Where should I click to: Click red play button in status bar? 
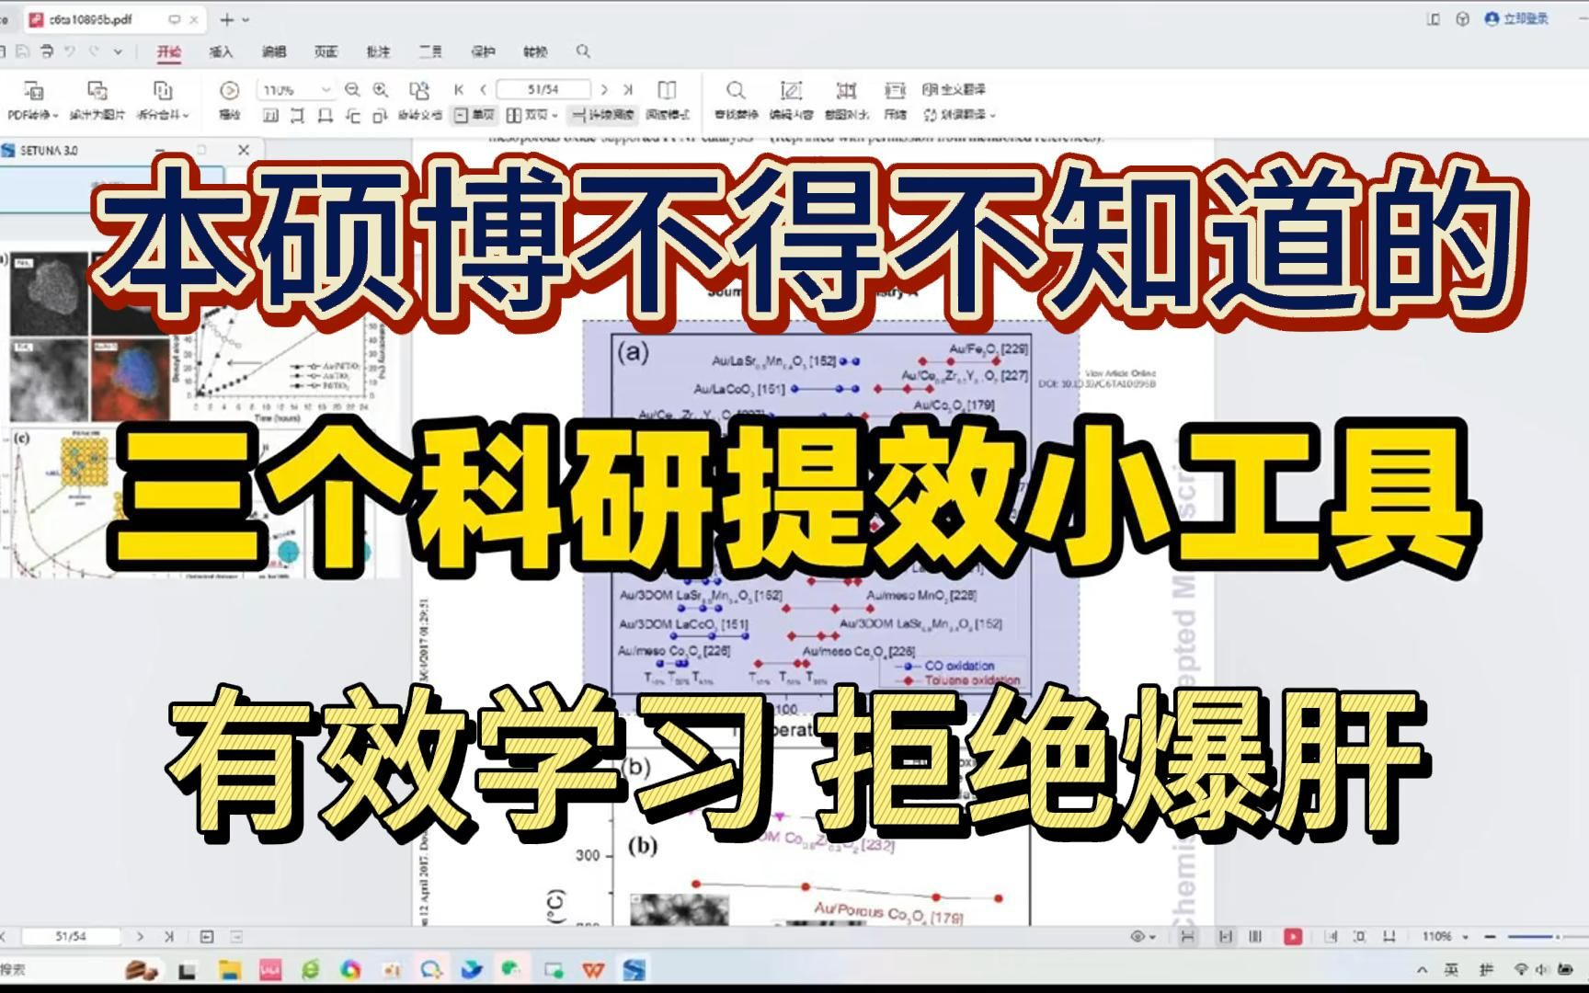1293,936
